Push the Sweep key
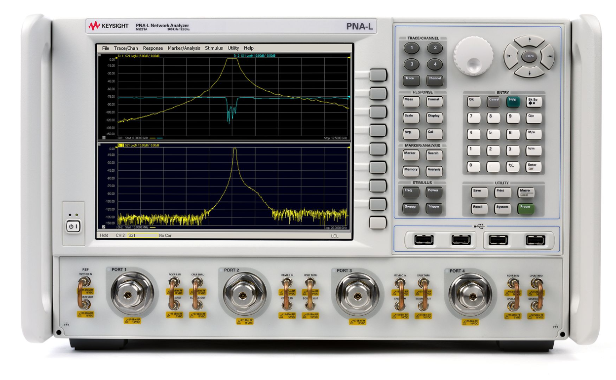This screenshot has width=616, height=380. [411, 209]
